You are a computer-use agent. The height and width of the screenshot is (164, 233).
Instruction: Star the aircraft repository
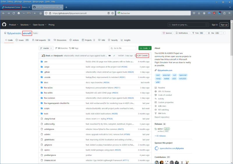[213, 33]
